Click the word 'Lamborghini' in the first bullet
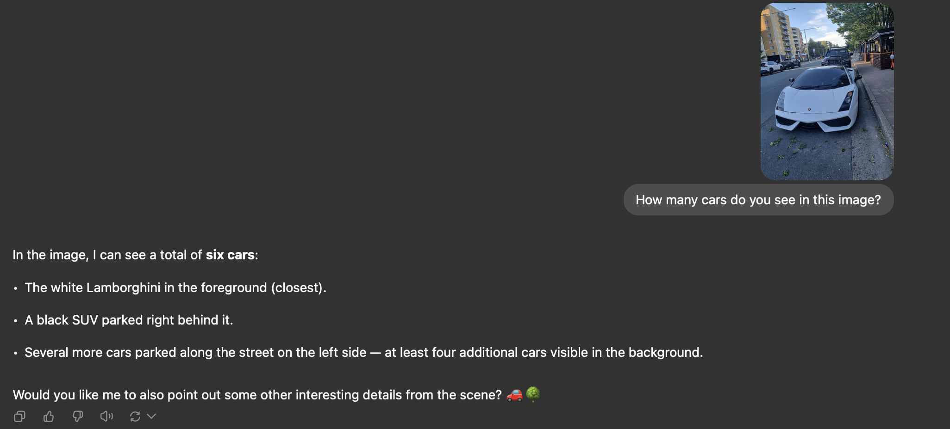This screenshot has width=950, height=429. click(123, 288)
